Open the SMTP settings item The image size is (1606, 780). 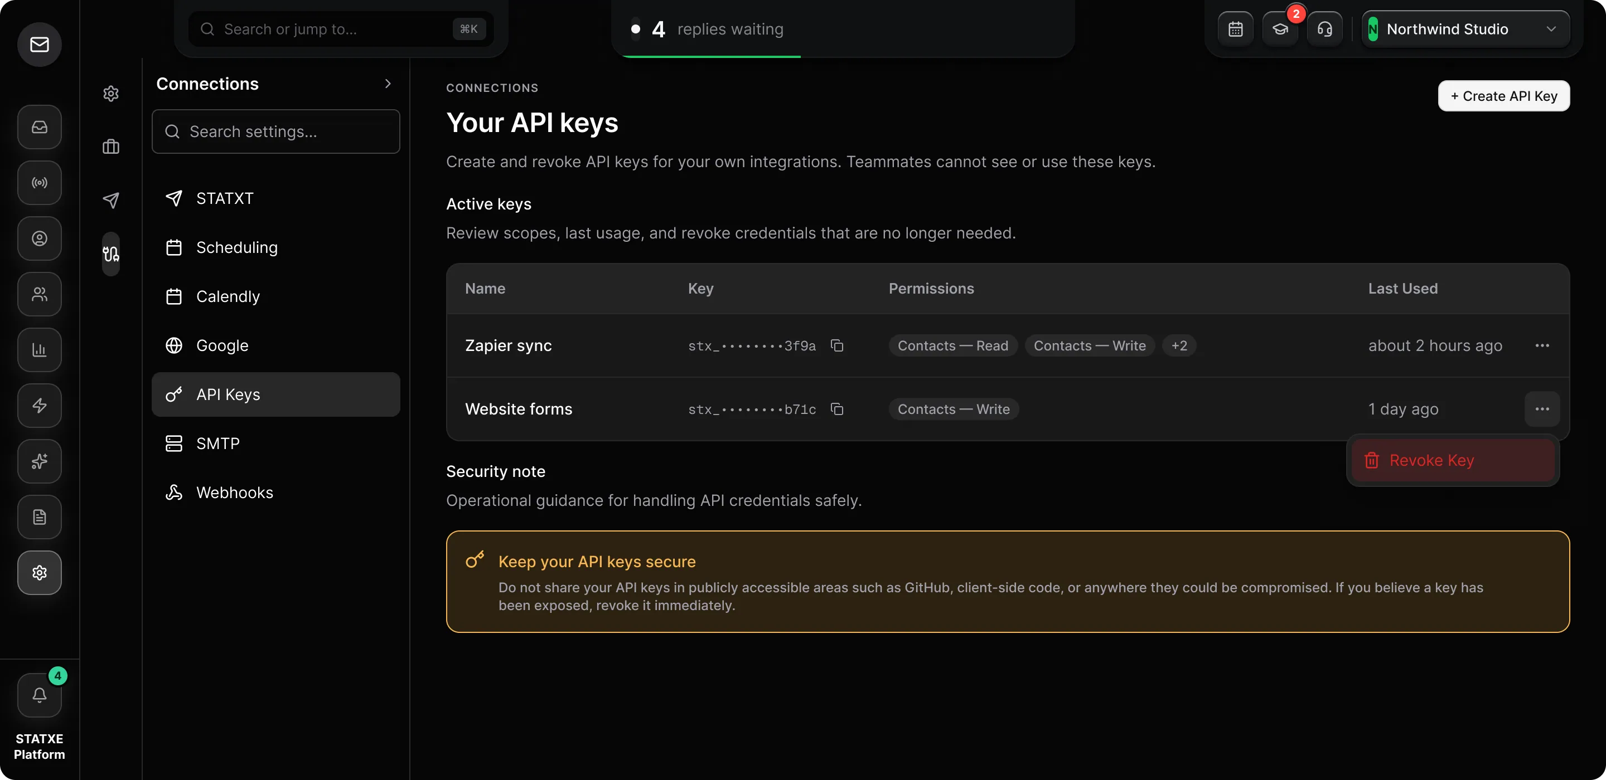[x=275, y=443]
